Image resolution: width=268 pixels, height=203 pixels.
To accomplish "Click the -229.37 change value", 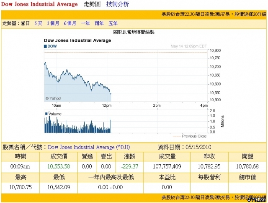I will tap(130, 166).
